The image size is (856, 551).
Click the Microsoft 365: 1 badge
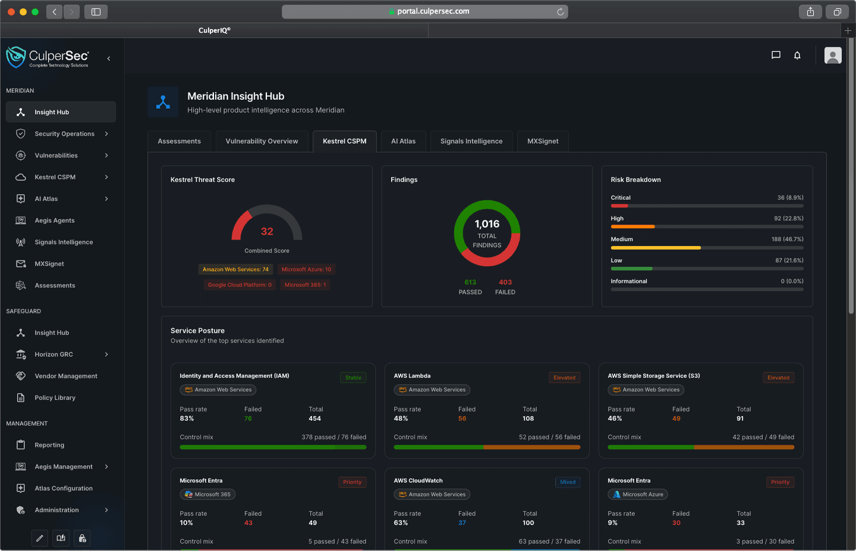(x=305, y=285)
